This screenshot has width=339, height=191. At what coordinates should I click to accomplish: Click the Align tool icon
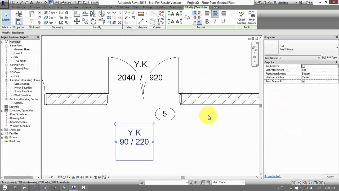point(77,14)
